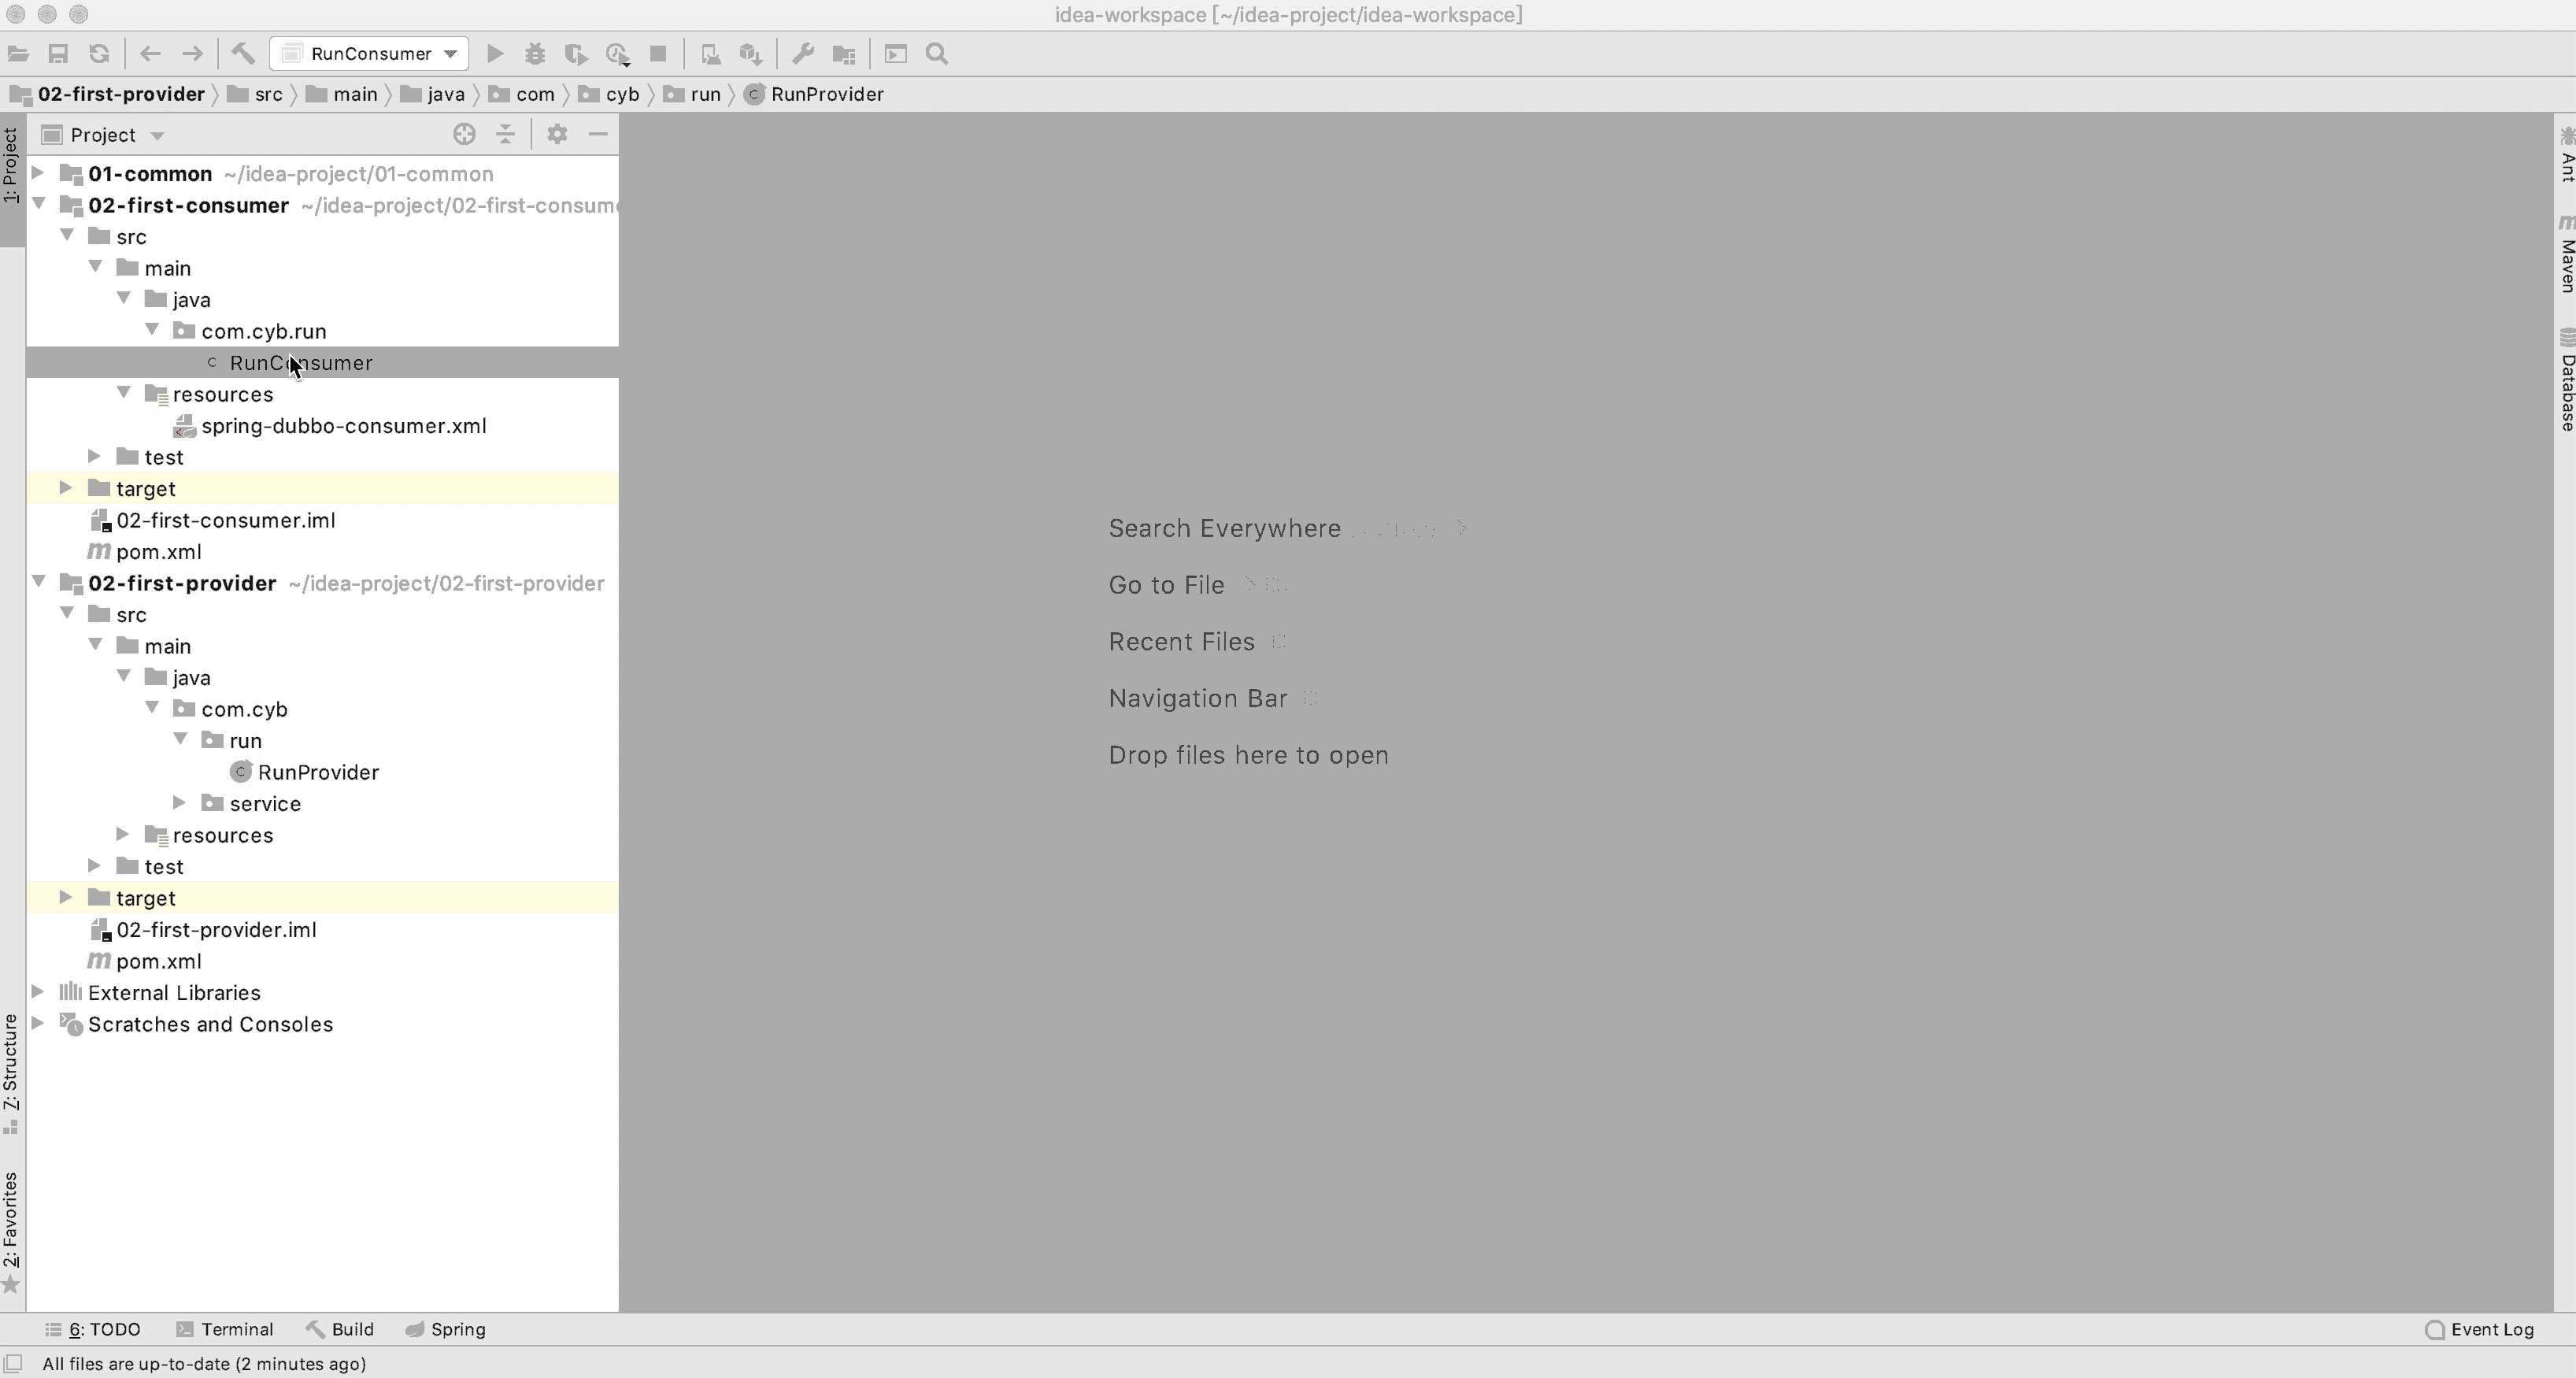This screenshot has width=2576, height=1378.
Task: Open the Spring tab at bottom
Action: [457, 1328]
